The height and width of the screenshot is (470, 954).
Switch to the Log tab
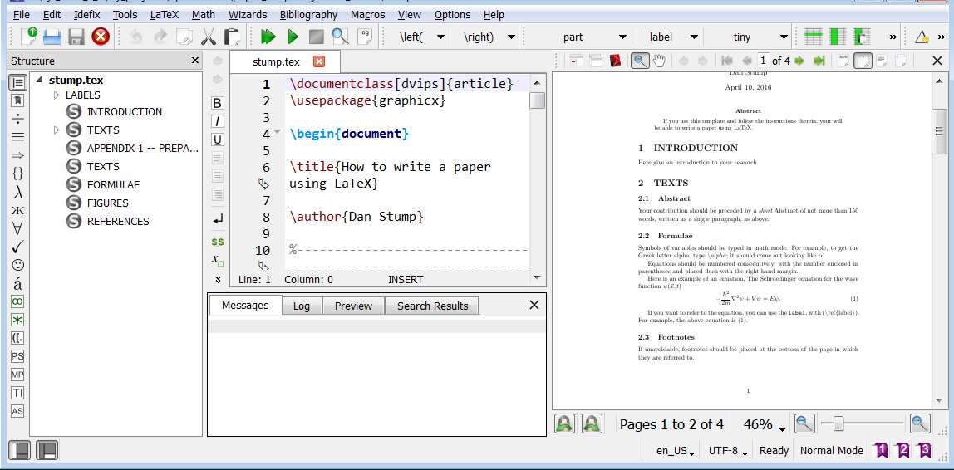[x=302, y=306]
